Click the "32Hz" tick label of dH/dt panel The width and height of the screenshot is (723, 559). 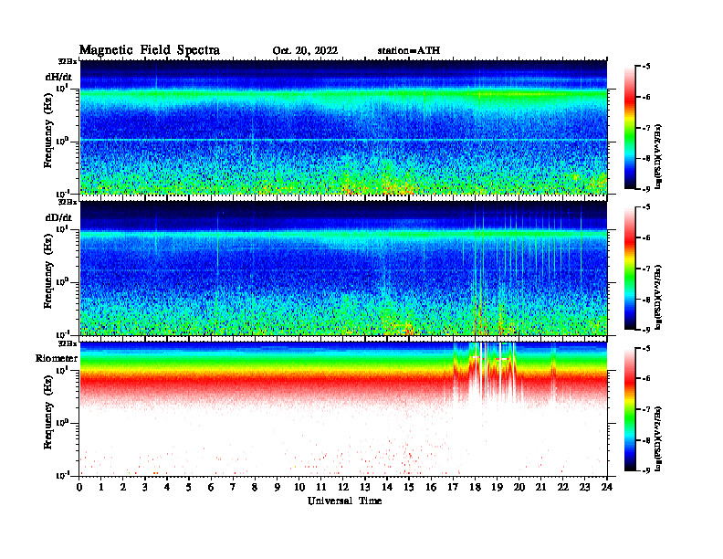coord(67,61)
